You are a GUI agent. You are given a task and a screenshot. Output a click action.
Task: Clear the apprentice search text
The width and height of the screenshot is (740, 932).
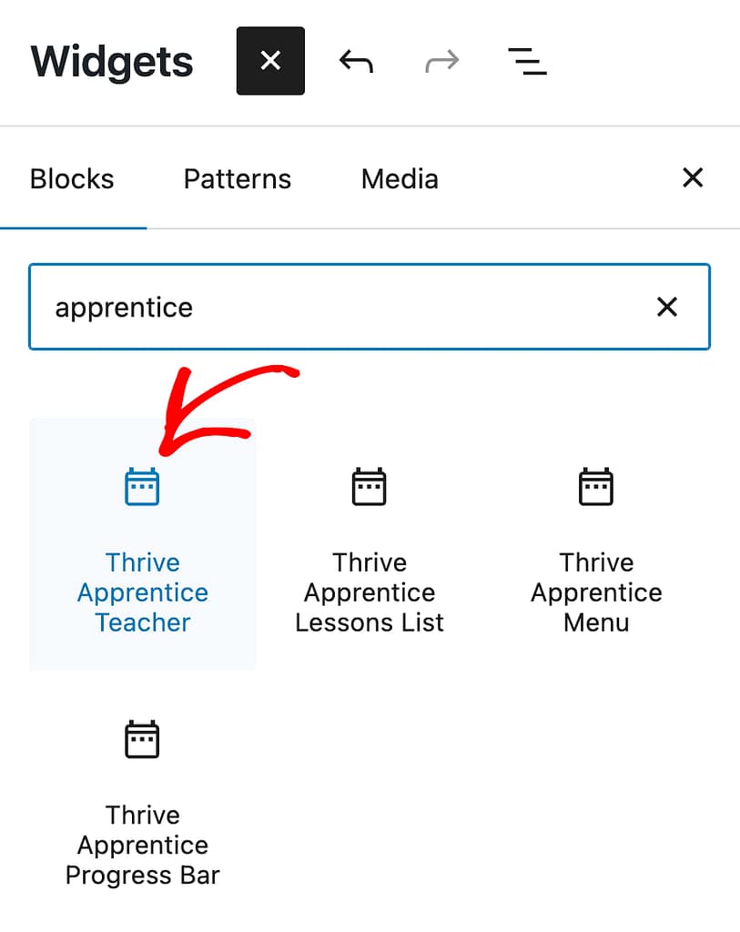[667, 307]
